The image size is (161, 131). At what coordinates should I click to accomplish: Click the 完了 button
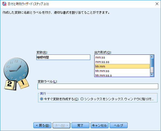(80, 125)
